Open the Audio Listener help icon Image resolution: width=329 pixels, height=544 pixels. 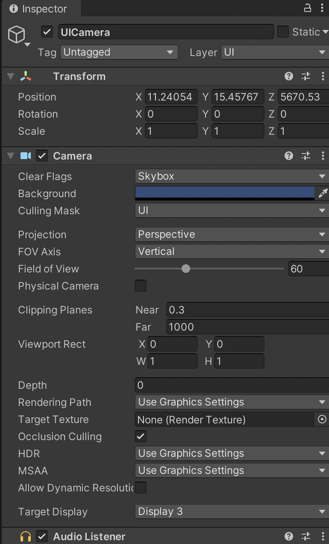(289, 536)
